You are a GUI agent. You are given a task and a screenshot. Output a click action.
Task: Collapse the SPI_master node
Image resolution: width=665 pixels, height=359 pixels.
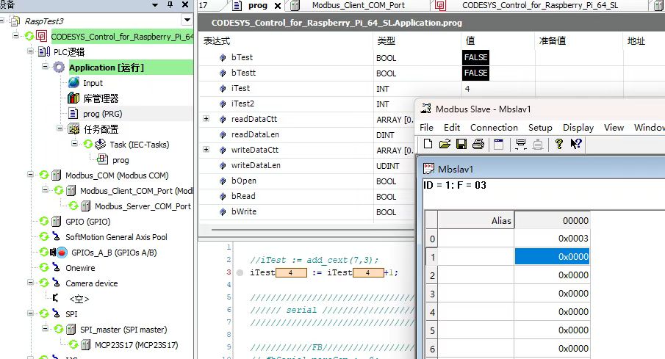coord(46,328)
